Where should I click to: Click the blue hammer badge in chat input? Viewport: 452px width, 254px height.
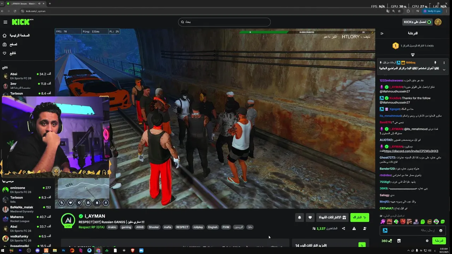[385, 230]
